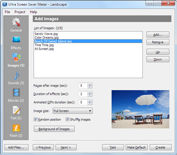Open the Effects monitor icon

coord(16,40)
